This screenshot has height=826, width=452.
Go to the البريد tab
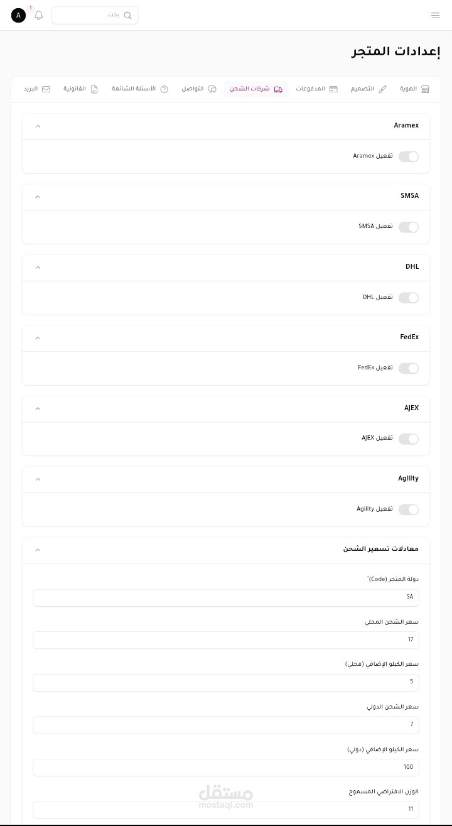[x=37, y=89]
